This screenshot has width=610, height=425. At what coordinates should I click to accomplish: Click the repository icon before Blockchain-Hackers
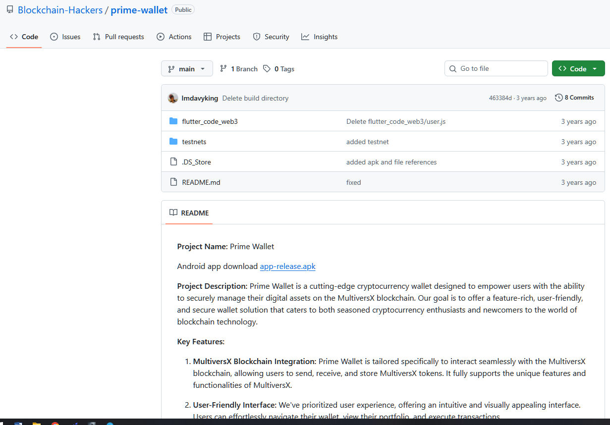(10, 10)
